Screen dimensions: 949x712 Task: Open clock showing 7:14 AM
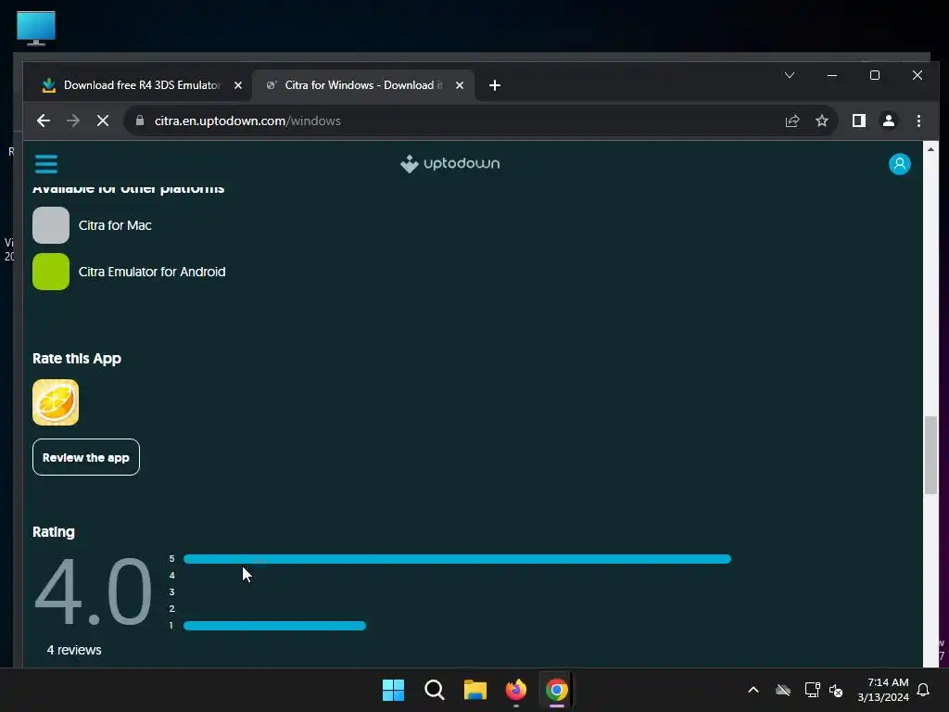point(883,690)
